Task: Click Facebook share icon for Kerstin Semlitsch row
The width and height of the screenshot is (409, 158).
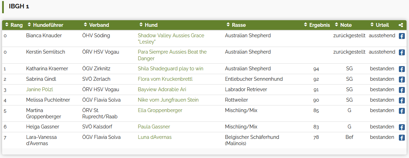Action: pos(402,53)
